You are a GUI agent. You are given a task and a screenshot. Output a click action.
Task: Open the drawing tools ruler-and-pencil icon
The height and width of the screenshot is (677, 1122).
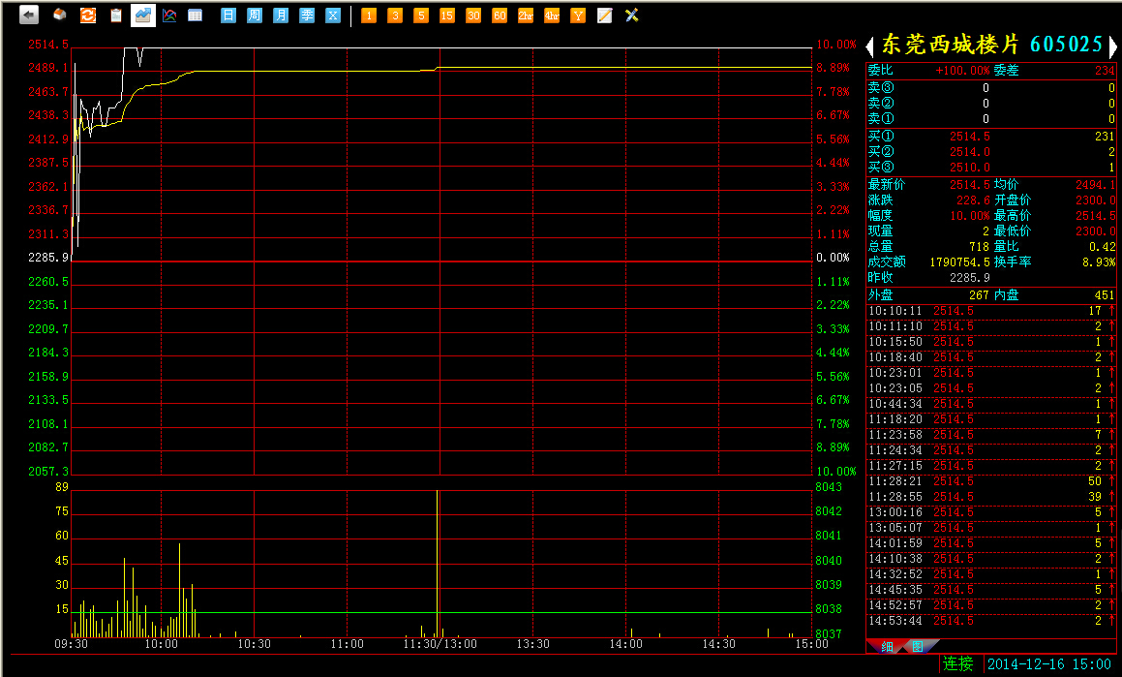click(x=631, y=15)
